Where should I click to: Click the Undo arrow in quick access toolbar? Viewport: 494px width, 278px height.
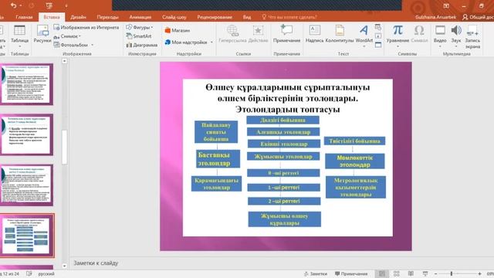(x=13, y=5)
